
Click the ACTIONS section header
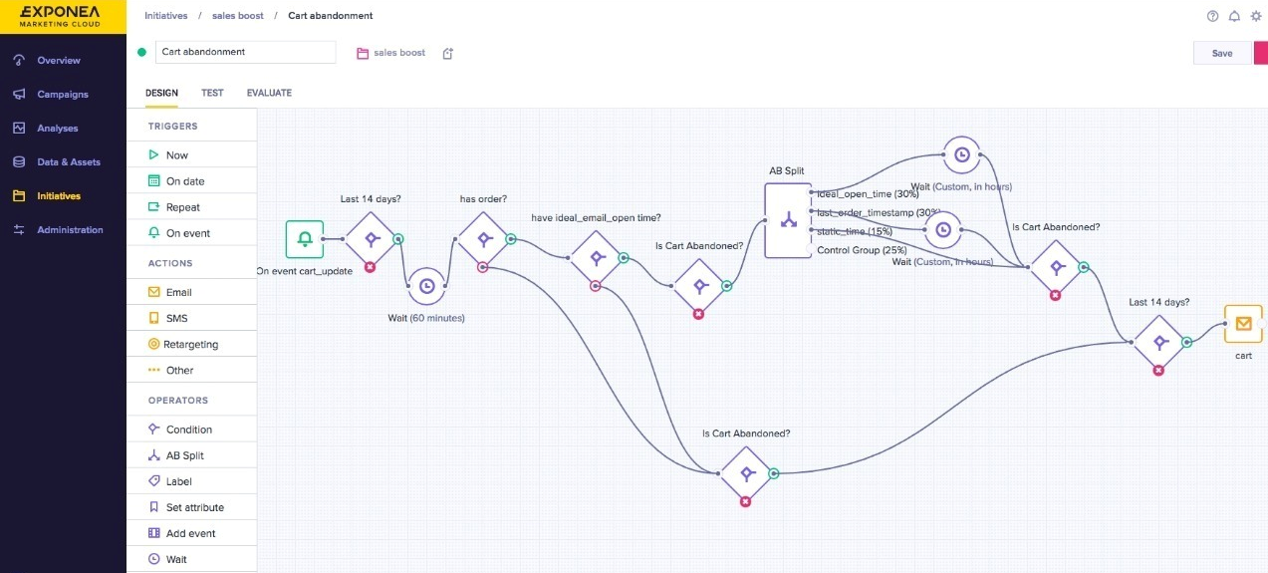tap(170, 264)
